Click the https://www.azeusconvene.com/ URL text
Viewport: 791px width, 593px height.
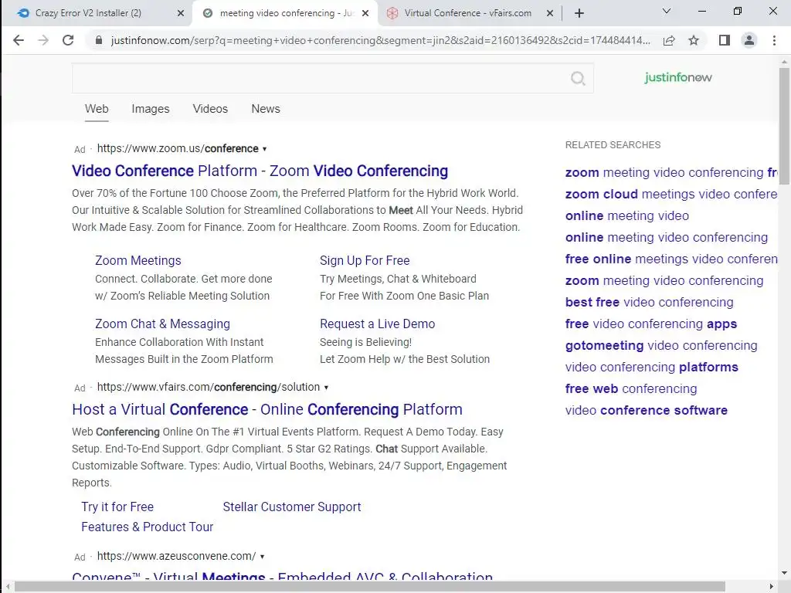[x=176, y=556]
